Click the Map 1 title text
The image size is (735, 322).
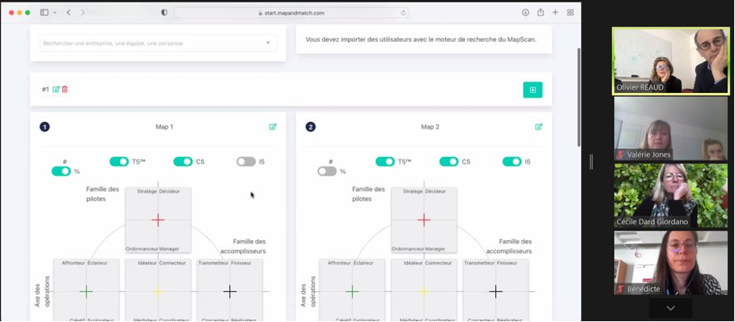[x=164, y=127]
